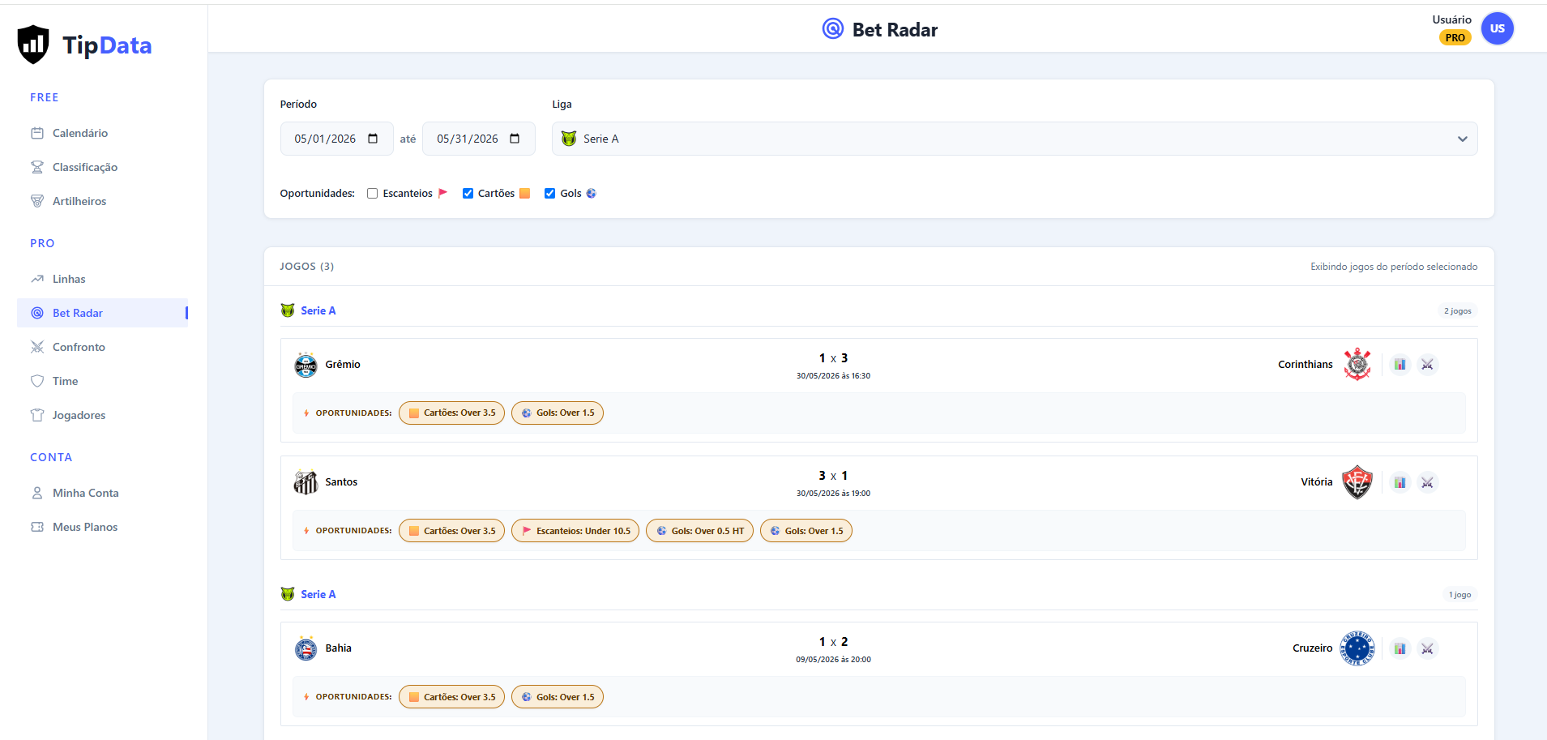Image resolution: width=1547 pixels, height=740 pixels.
Task: Select Gols: Over 1.5 chip for Santos match
Action: point(806,531)
